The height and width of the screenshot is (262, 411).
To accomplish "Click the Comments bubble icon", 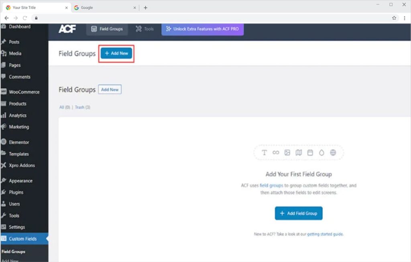I will pyautogui.click(x=3, y=76).
